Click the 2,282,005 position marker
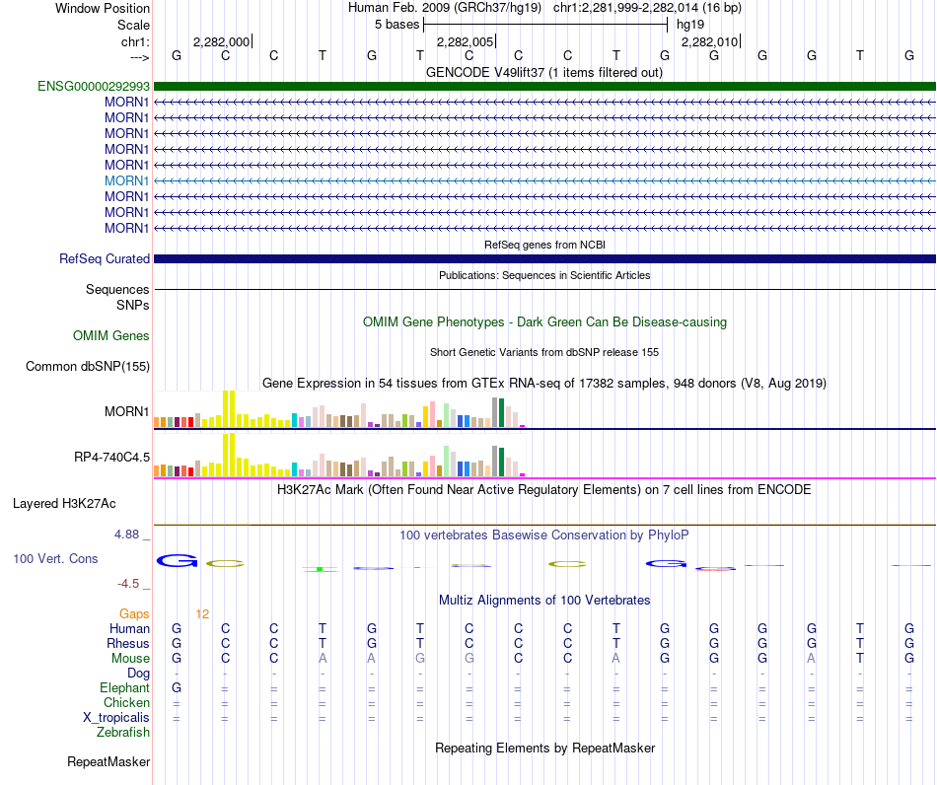Image resolution: width=937 pixels, height=785 pixels. (467, 41)
